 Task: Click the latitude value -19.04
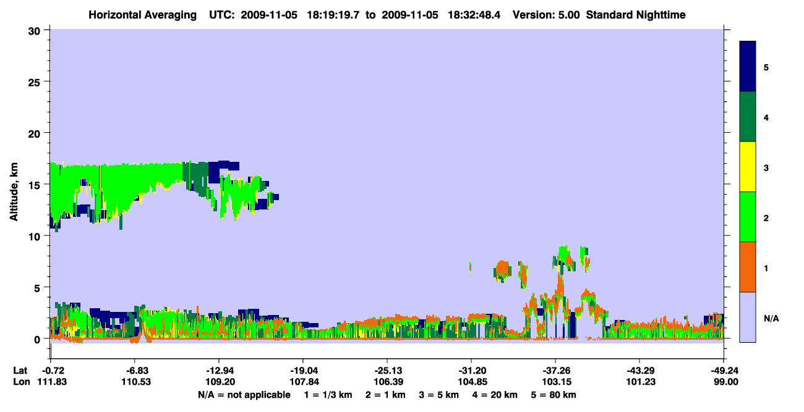coord(302,370)
